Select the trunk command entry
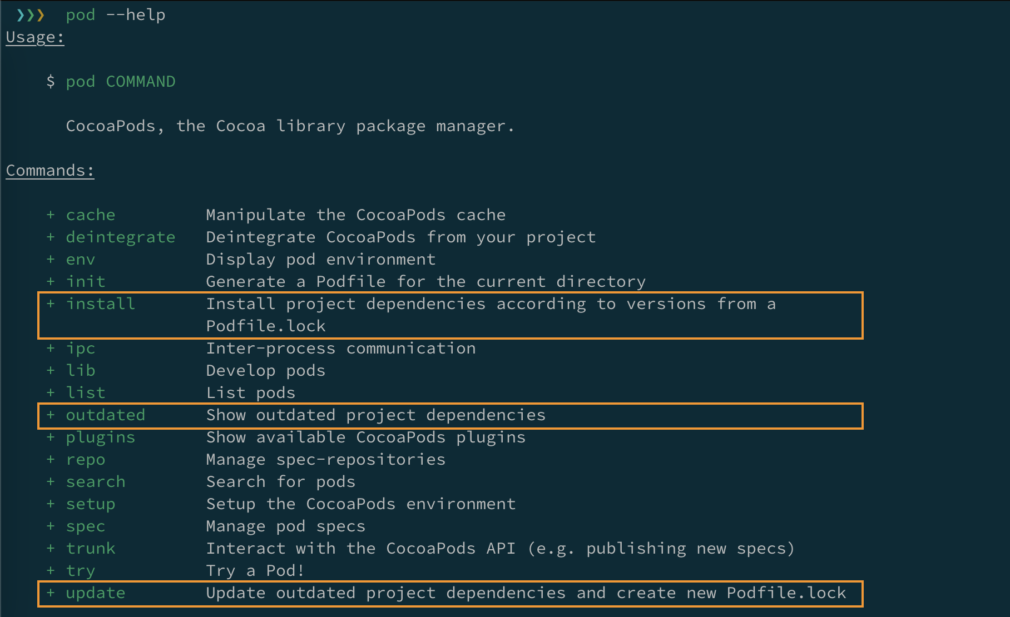The width and height of the screenshot is (1010, 617). point(91,548)
